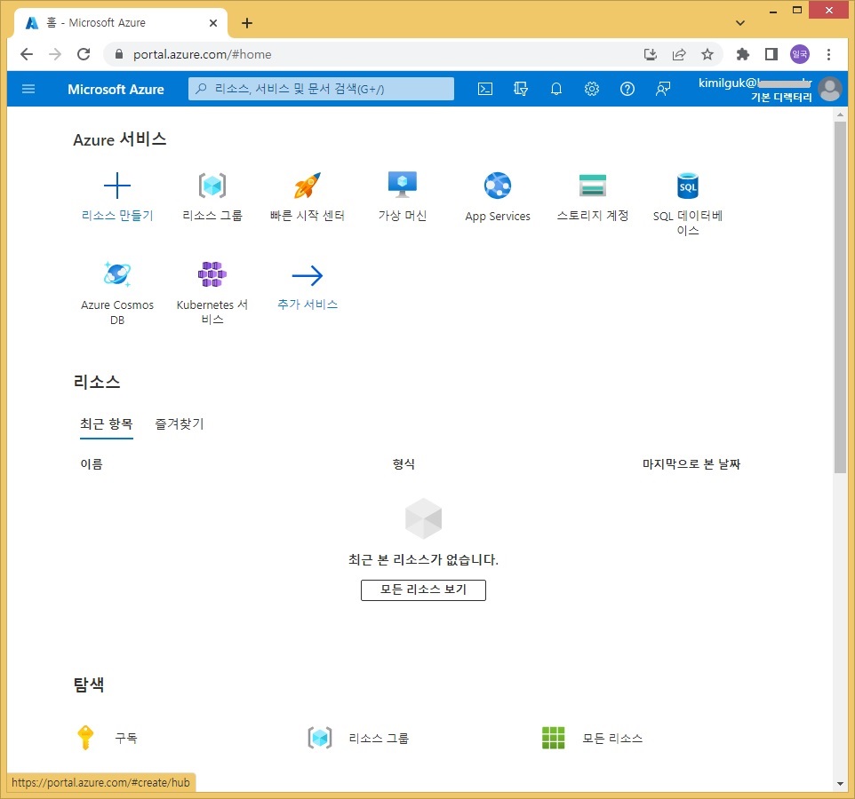This screenshot has width=855, height=799.
Task: Open the help question mark icon
Action: coord(627,89)
